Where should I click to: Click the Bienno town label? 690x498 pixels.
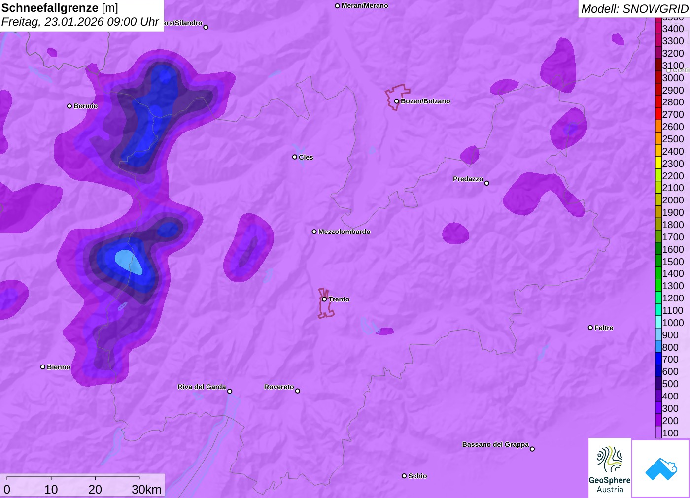pyautogui.click(x=59, y=367)
